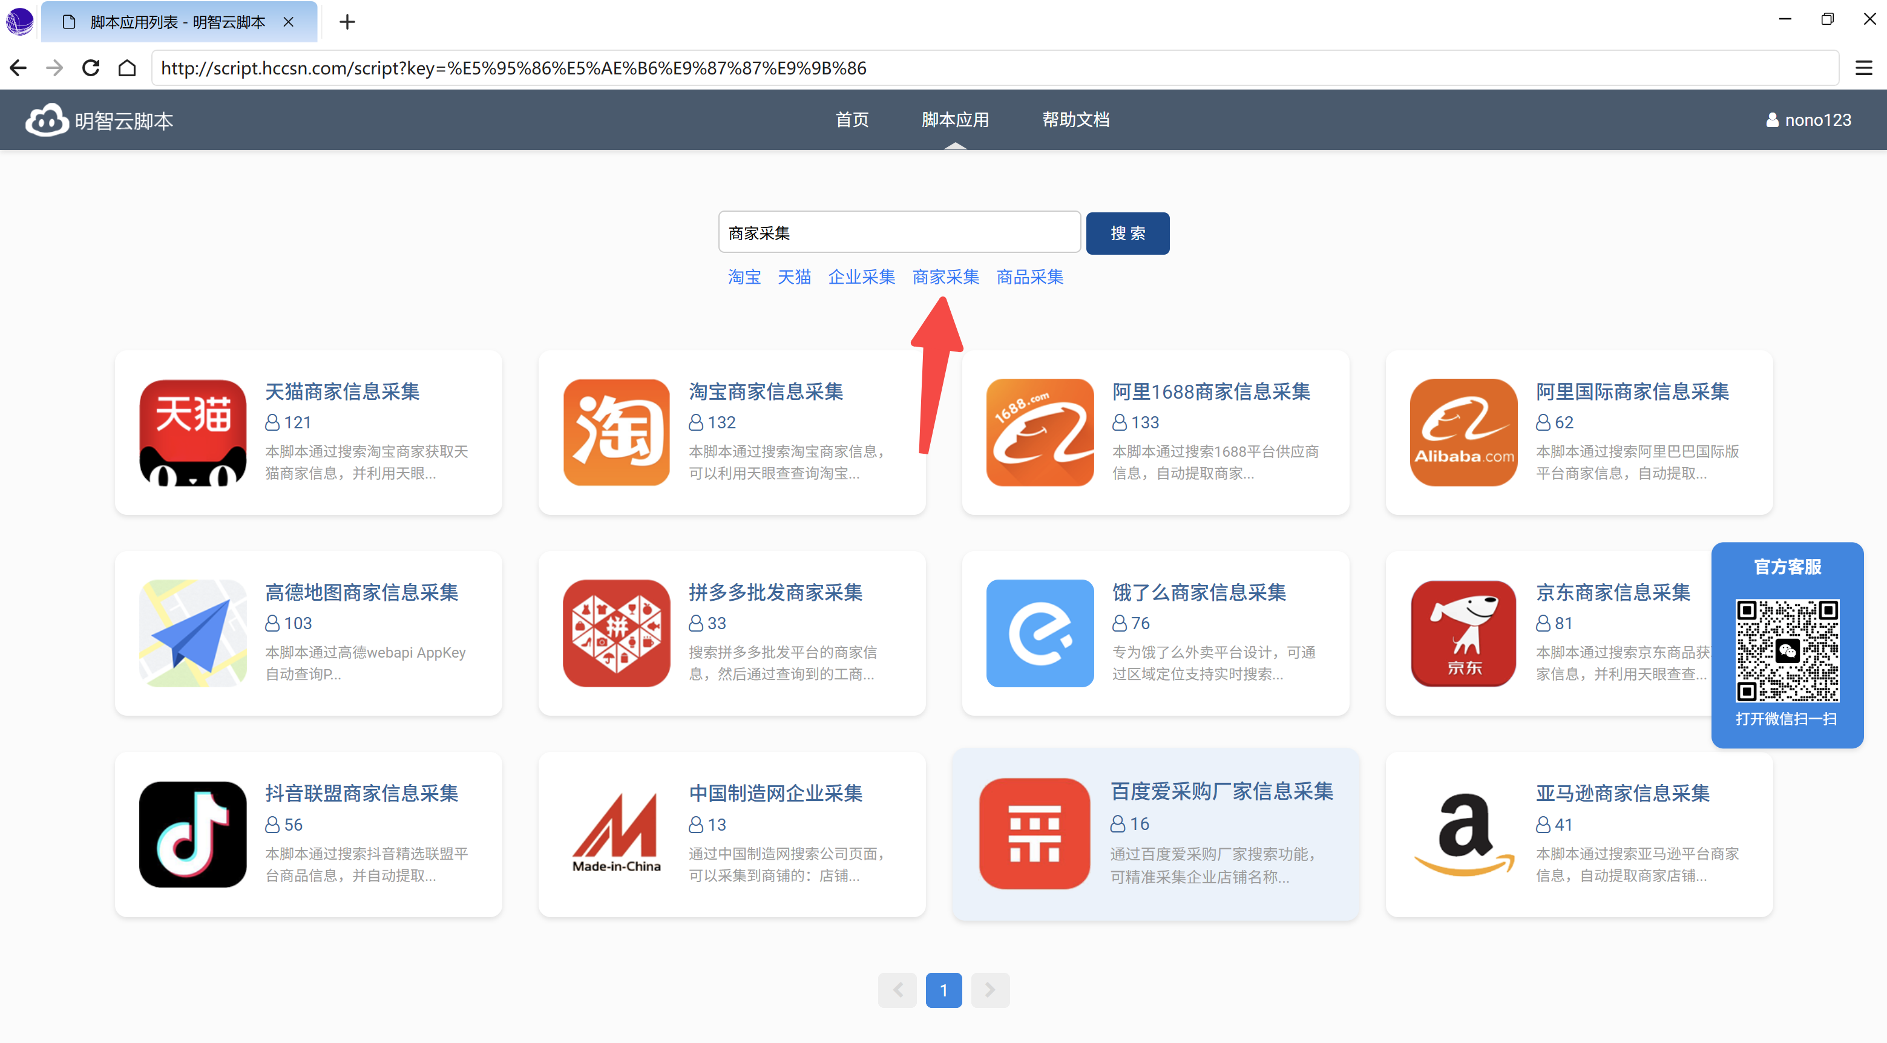Select the 企业采集 tag link
Viewport: 1887px width, 1043px height.
pyautogui.click(x=861, y=277)
